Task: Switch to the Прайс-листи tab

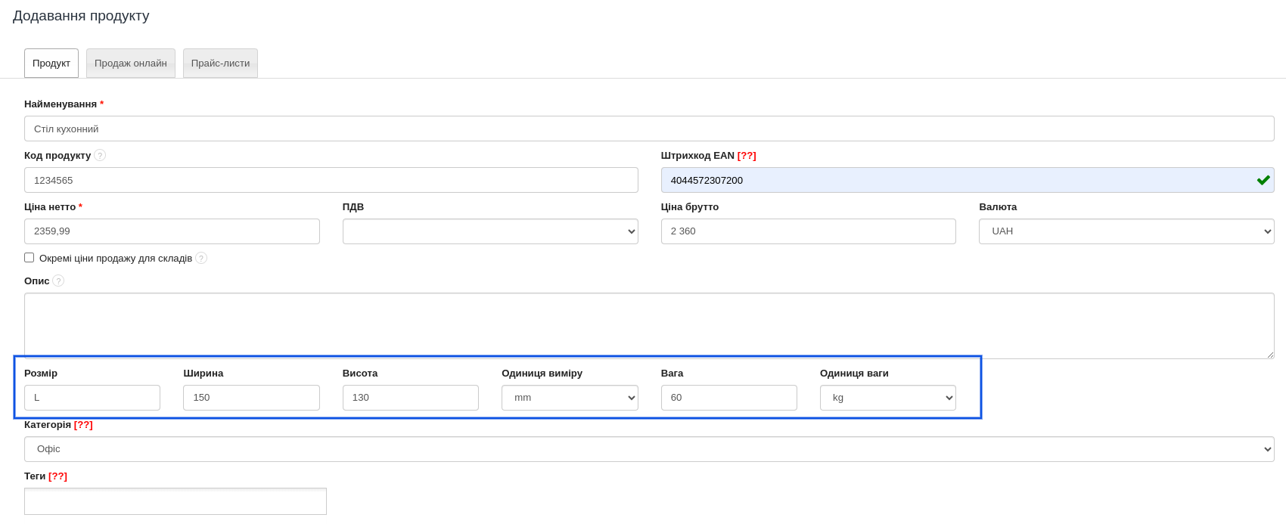Action: click(220, 64)
